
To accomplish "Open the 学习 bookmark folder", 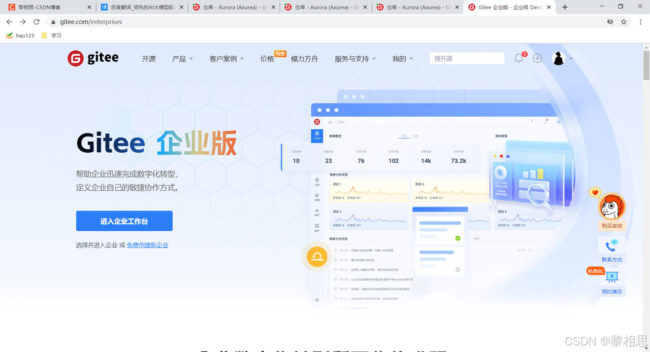I will point(51,36).
